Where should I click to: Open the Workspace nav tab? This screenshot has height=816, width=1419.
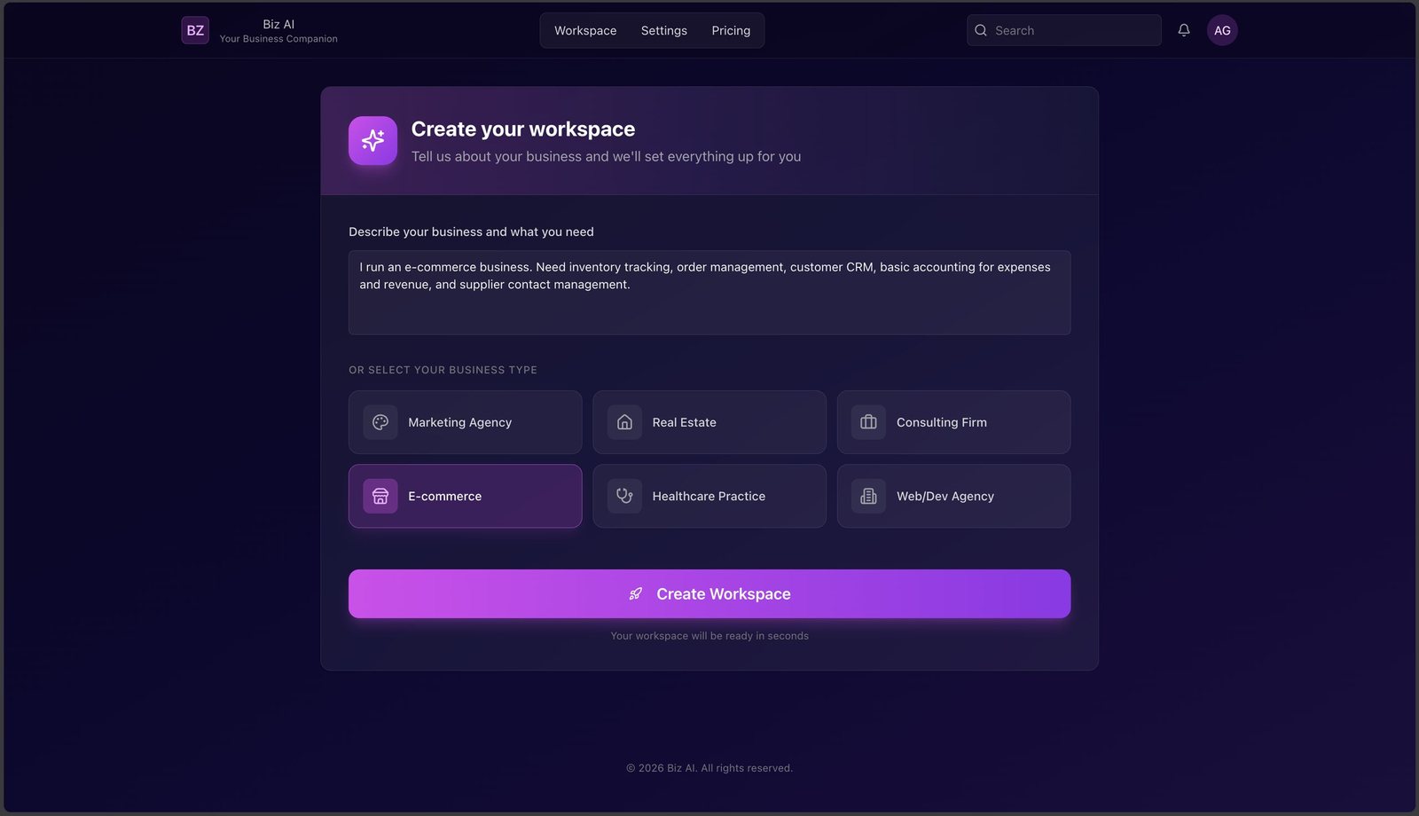(585, 30)
